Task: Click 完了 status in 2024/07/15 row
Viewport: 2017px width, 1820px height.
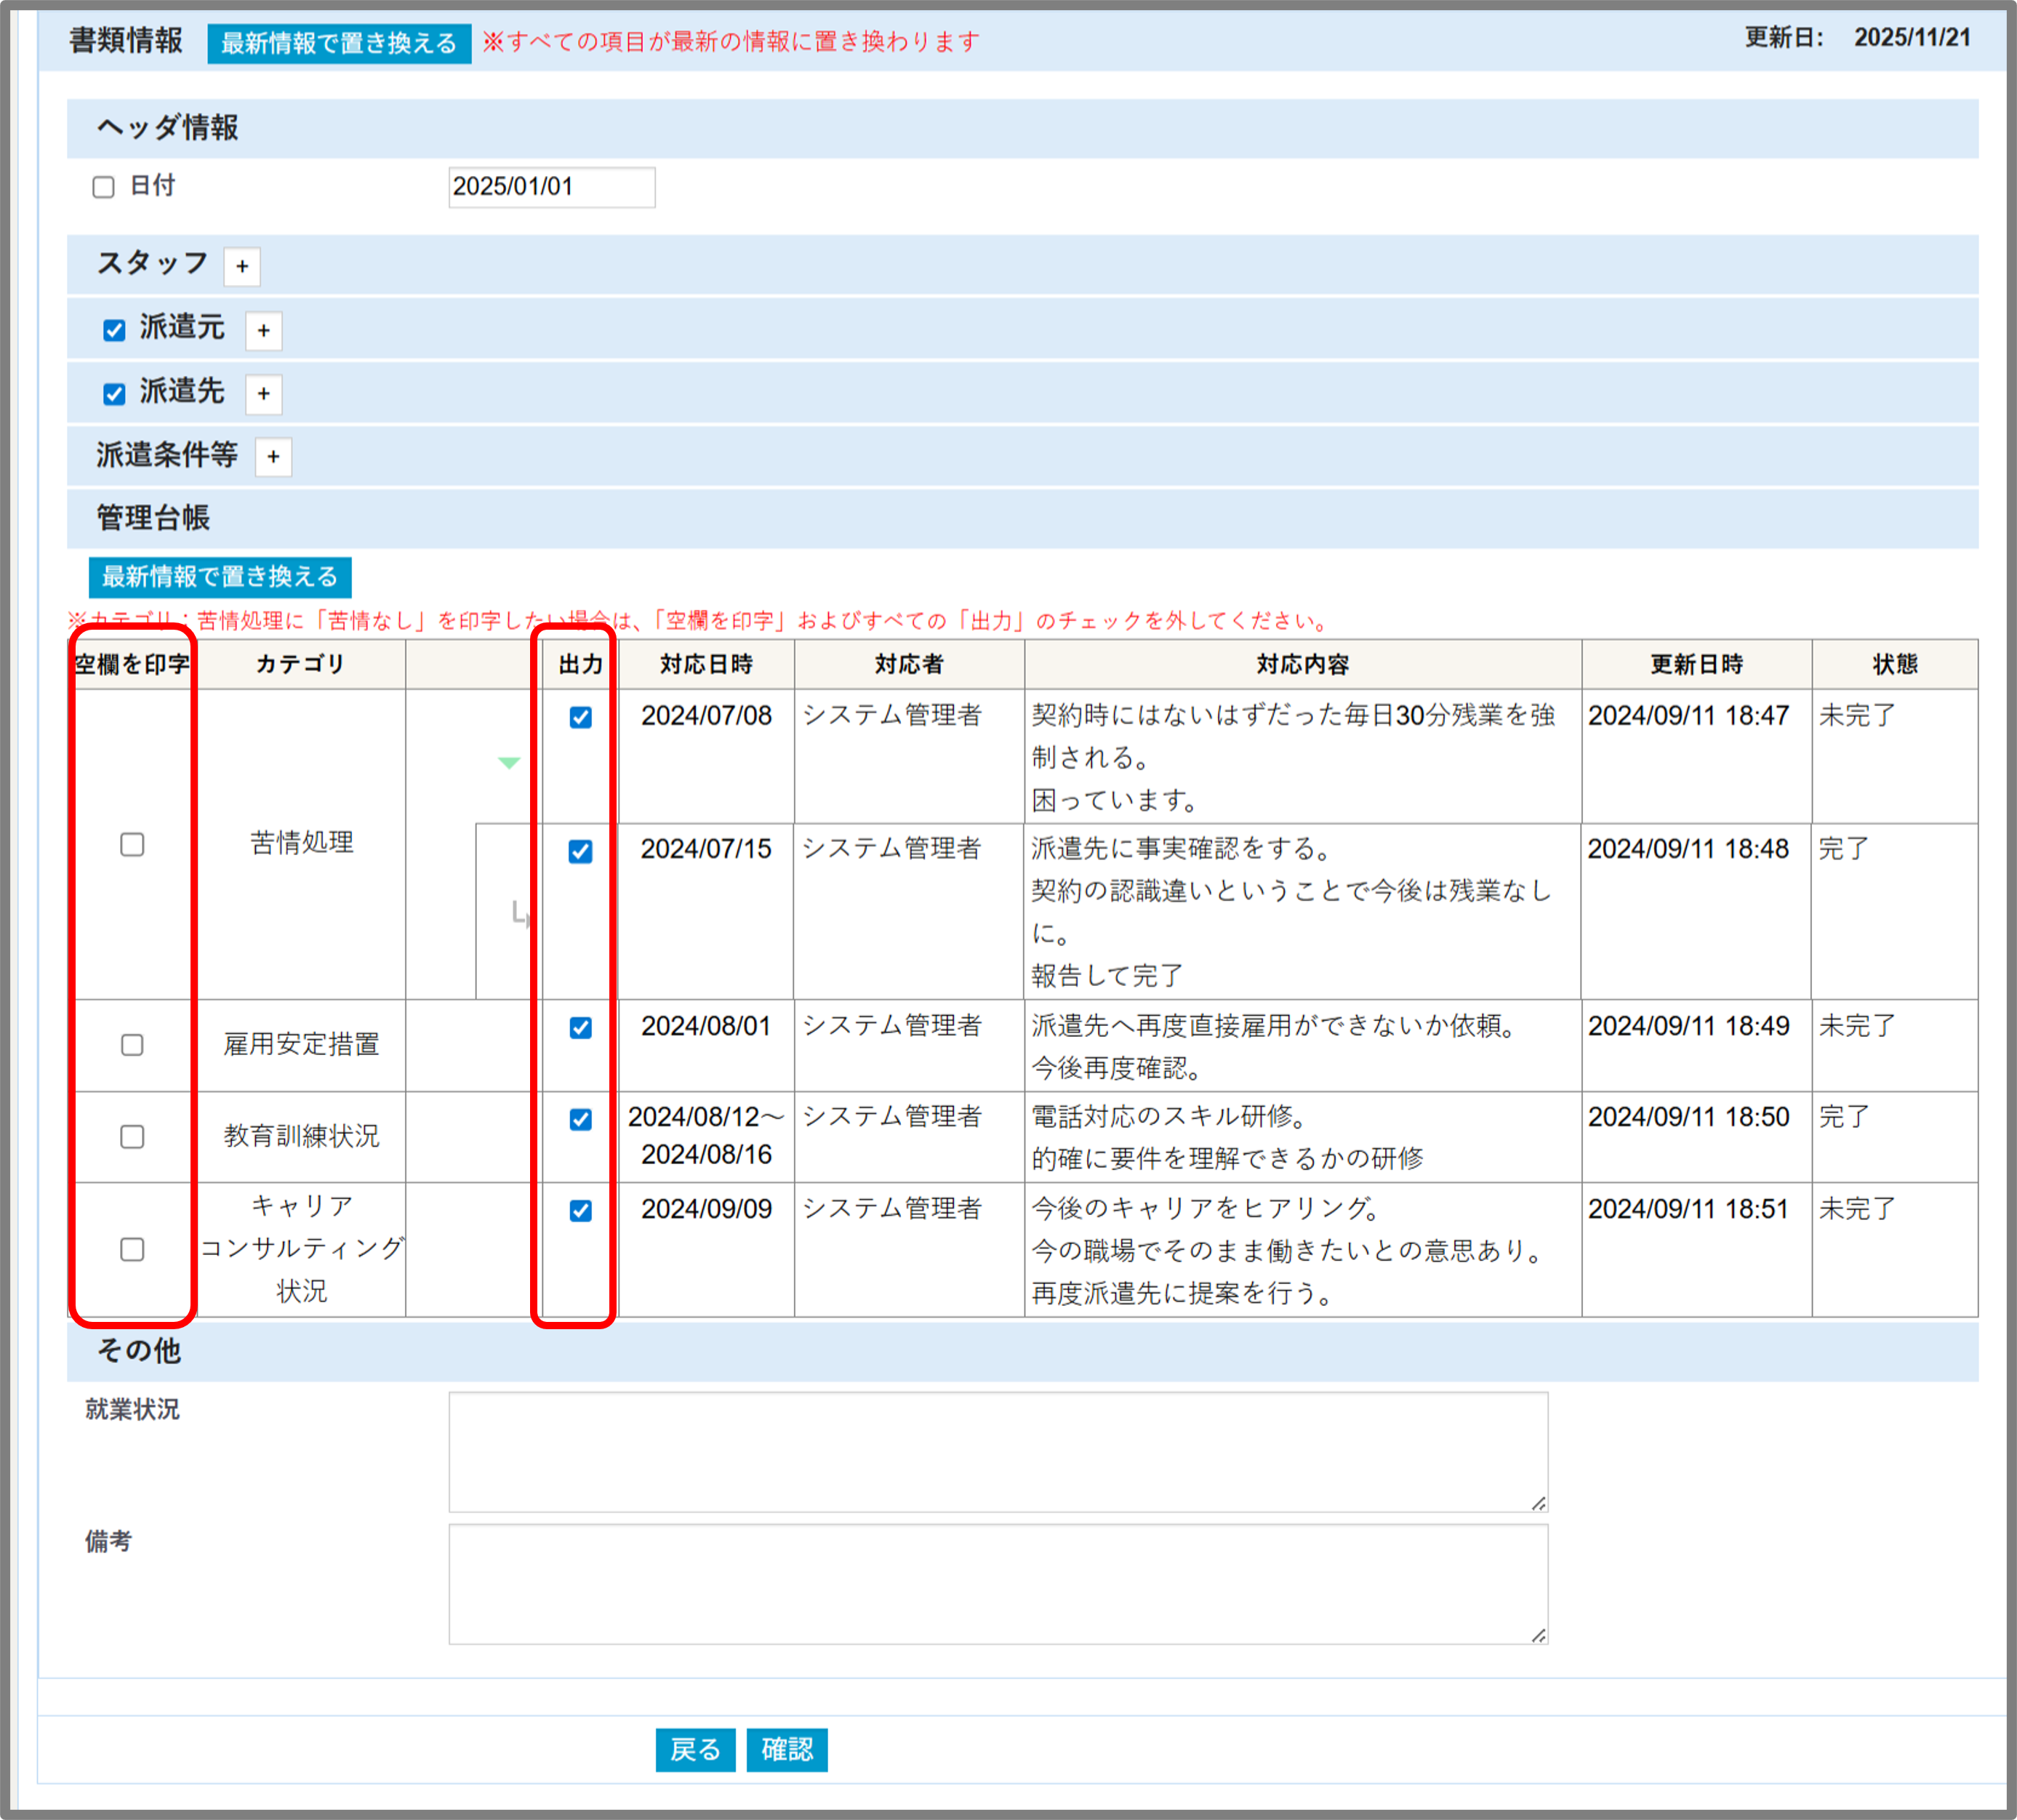Action: [x=1844, y=849]
